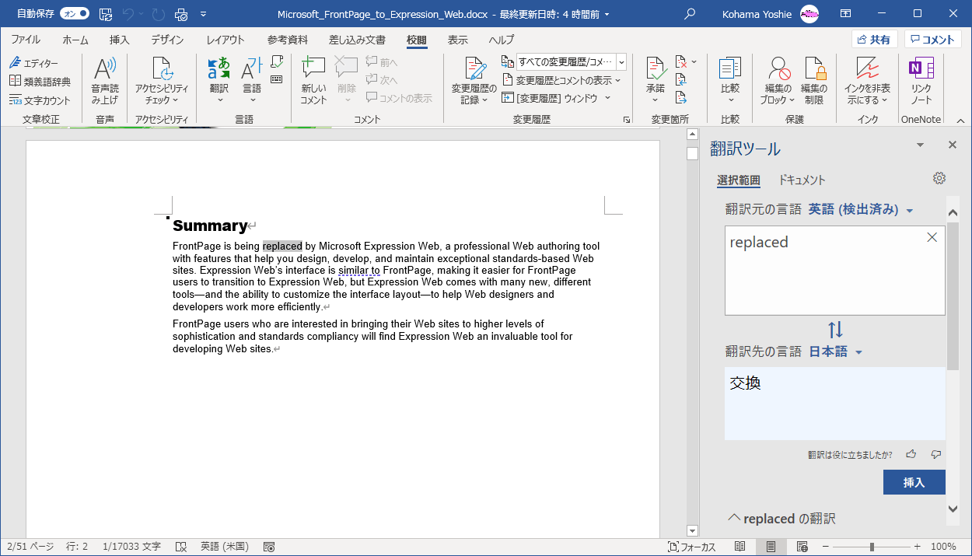Image resolution: width=972 pixels, height=556 pixels.
Task: Open 編集の制限 restrict editing
Action: coord(814,81)
